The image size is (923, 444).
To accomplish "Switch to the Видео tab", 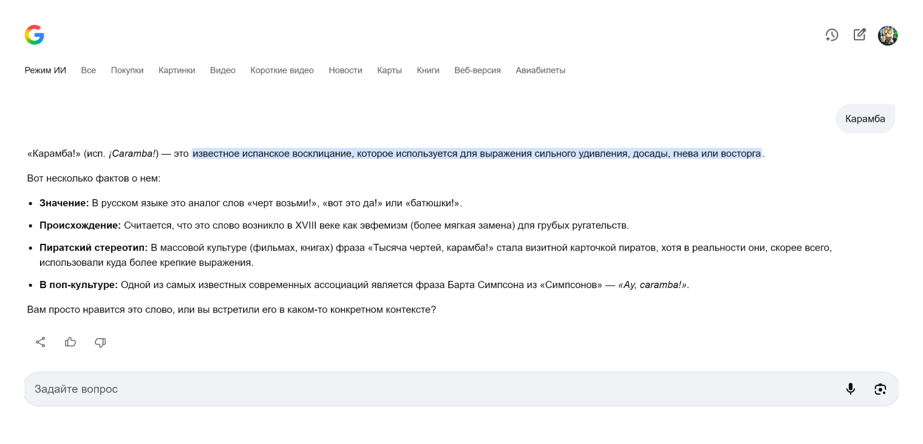I will 222,70.
